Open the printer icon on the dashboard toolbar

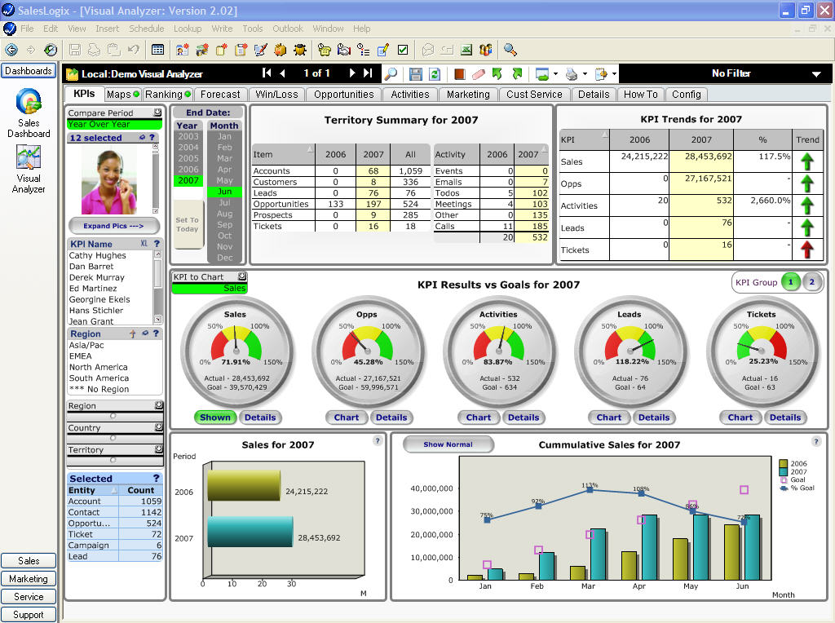point(572,73)
